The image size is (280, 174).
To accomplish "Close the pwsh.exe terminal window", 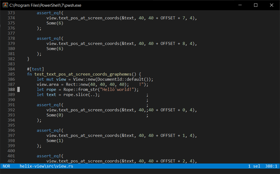I will tap(272, 5).
